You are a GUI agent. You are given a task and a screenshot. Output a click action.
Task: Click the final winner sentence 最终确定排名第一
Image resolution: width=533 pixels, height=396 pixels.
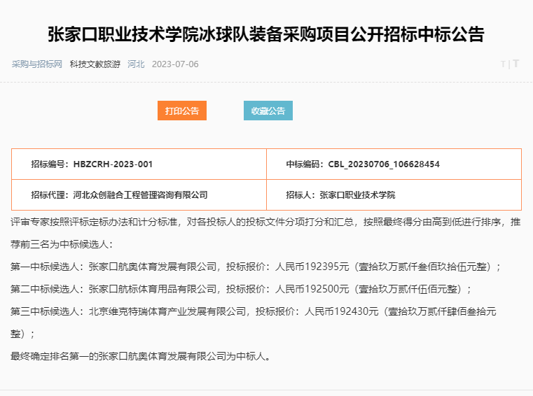(140, 355)
